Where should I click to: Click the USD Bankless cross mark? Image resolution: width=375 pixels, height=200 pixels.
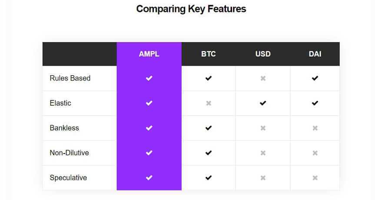(263, 128)
